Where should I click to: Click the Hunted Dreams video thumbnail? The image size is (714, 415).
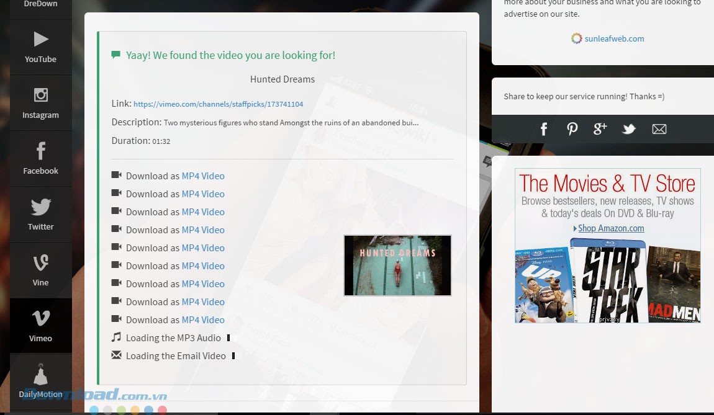click(397, 265)
